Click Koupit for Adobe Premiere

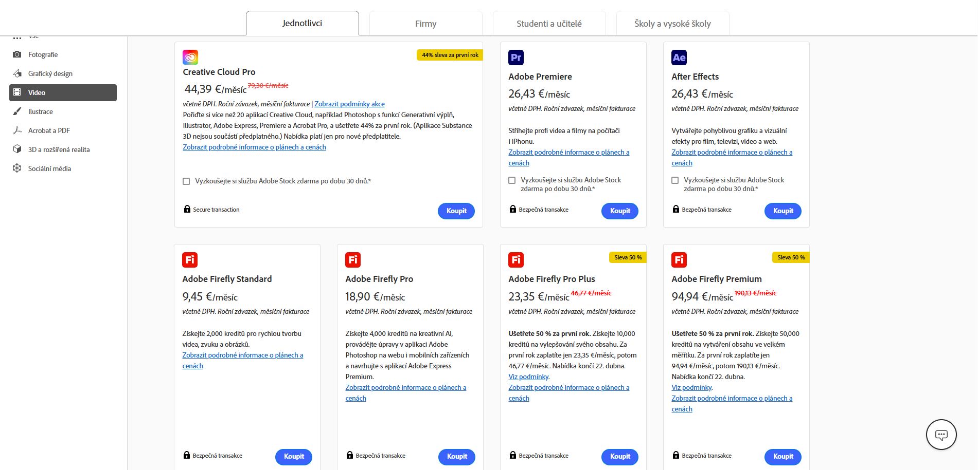click(x=620, y=211)
